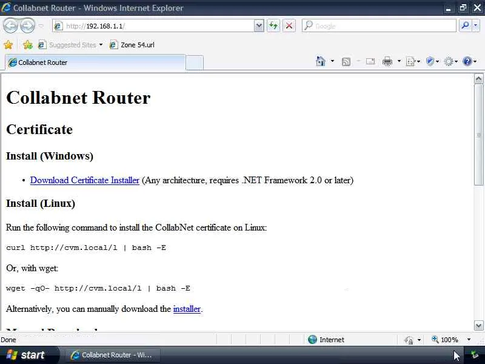Click the system tray icon
The image size is (485, 364).
click(x=474, y=355)
